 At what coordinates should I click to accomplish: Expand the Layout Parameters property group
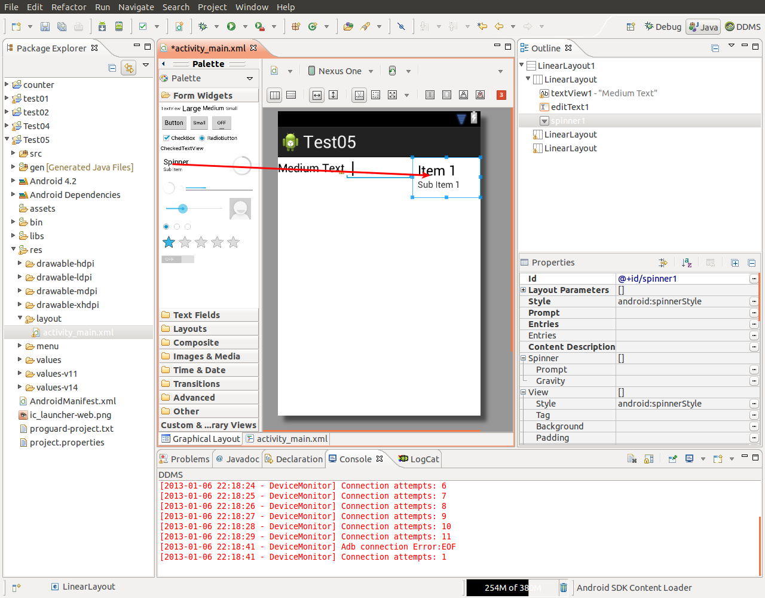point(523,290)
